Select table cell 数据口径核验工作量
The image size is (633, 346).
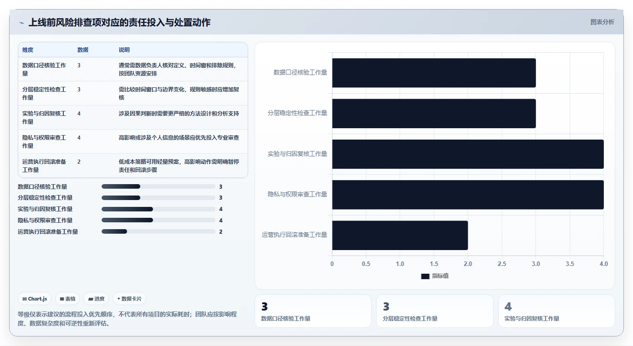pos(45,69)
